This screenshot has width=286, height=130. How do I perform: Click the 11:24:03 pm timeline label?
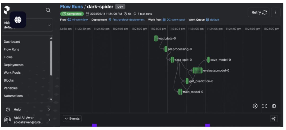[x=158, y=29]
